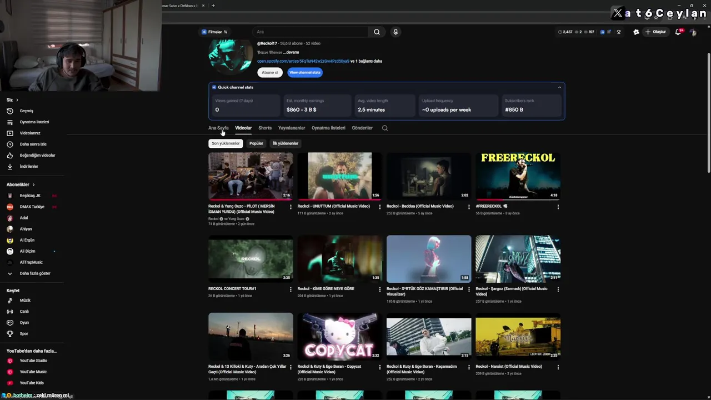Open Canlı live section
This screenshot has width=711, height=400.
24,311
